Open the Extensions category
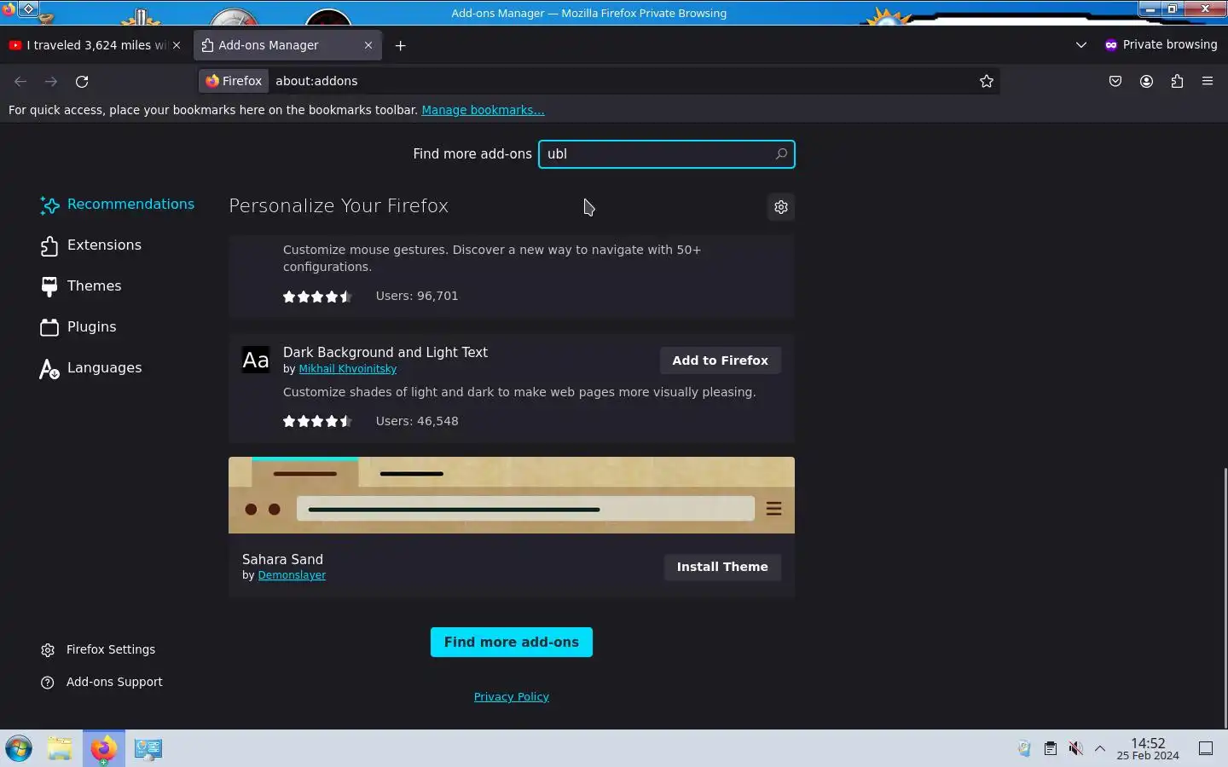The height and width of the screenshot is (767, 1228). [91, 245]
